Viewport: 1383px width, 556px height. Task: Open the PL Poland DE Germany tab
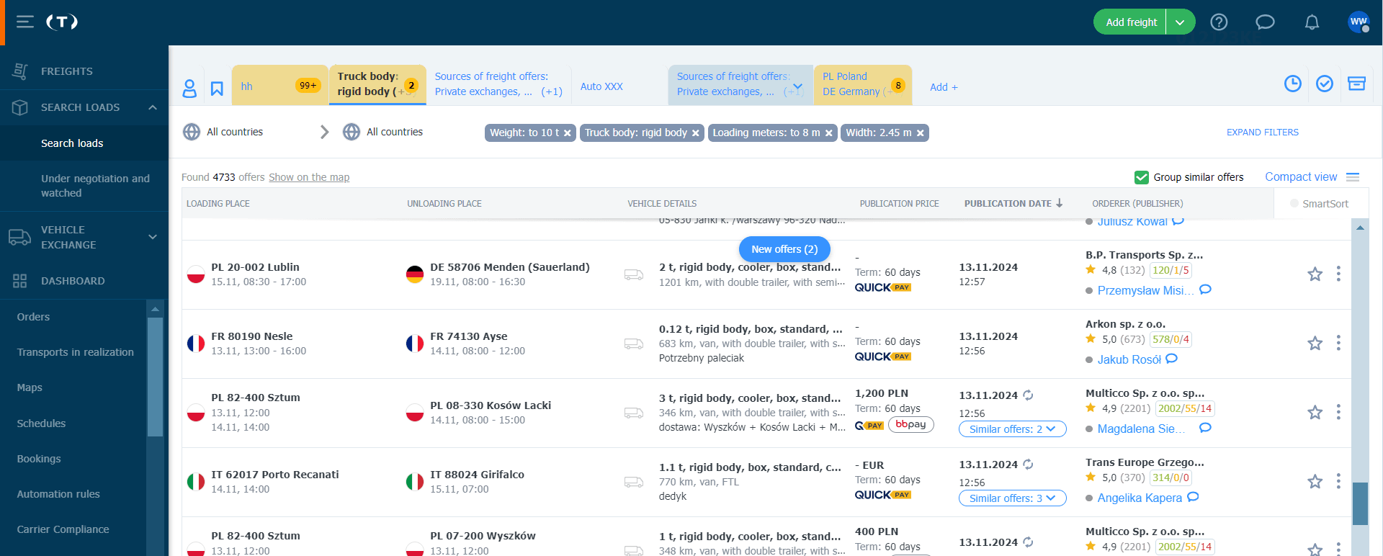863,84
